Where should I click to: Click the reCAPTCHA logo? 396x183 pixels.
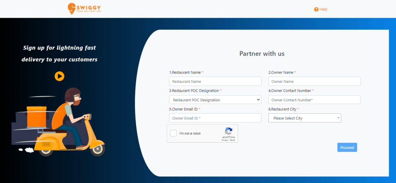[x=228, y=131]
